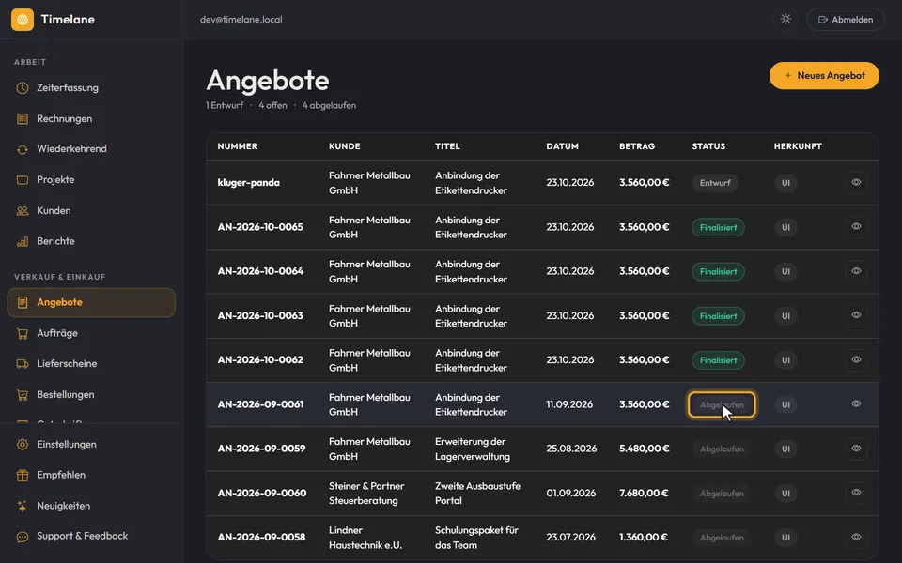Click the Kunden people icon

23,211
